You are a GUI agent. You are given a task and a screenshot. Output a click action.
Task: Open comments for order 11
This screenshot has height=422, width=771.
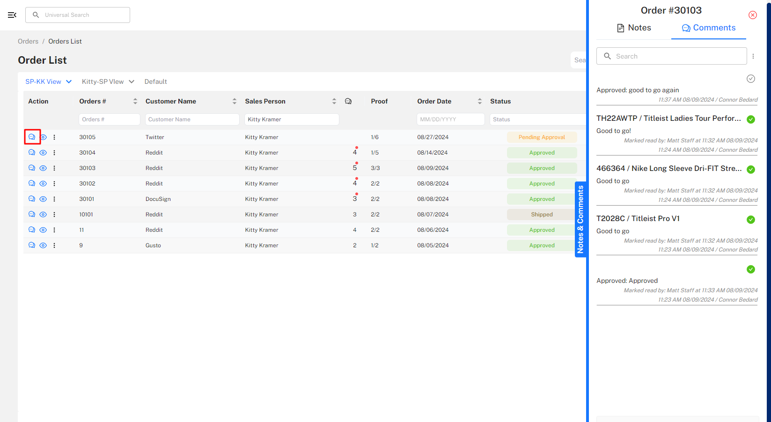point(32,230)
